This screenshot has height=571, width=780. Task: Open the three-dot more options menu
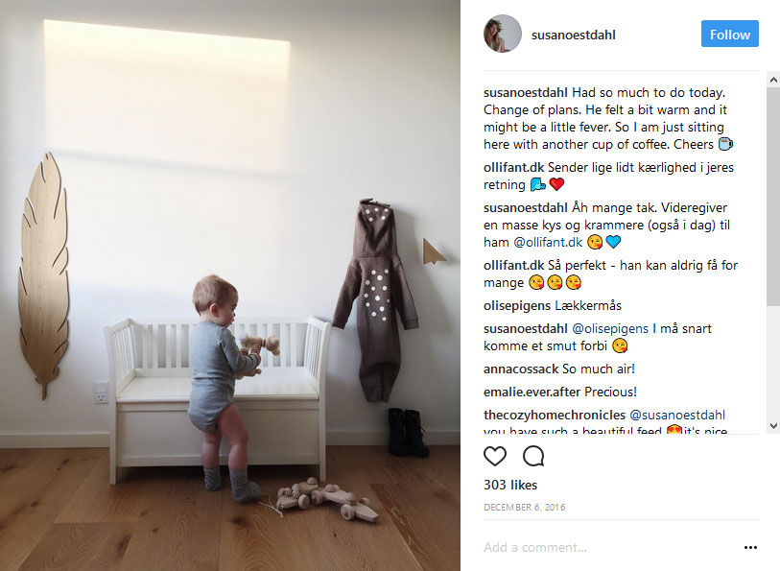[x=750, y=547]
